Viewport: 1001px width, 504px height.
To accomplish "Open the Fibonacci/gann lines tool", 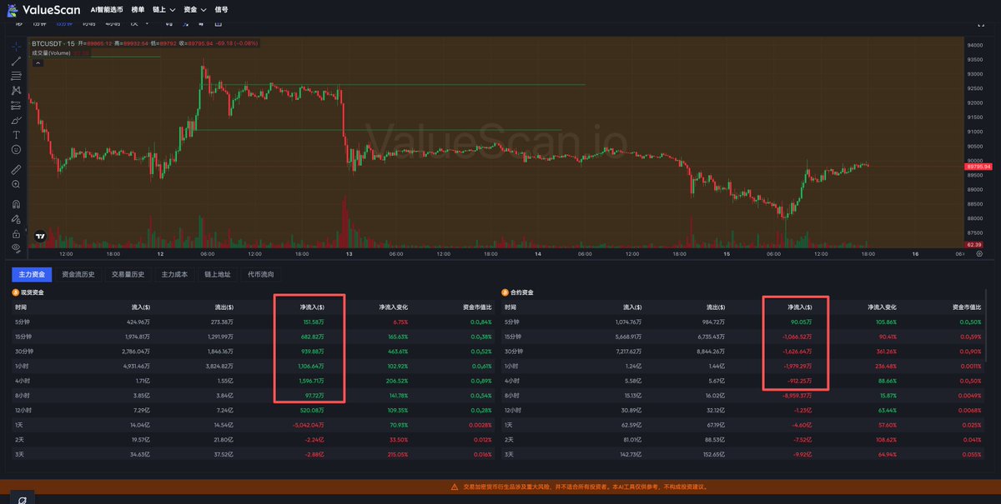I will (16, 76).
